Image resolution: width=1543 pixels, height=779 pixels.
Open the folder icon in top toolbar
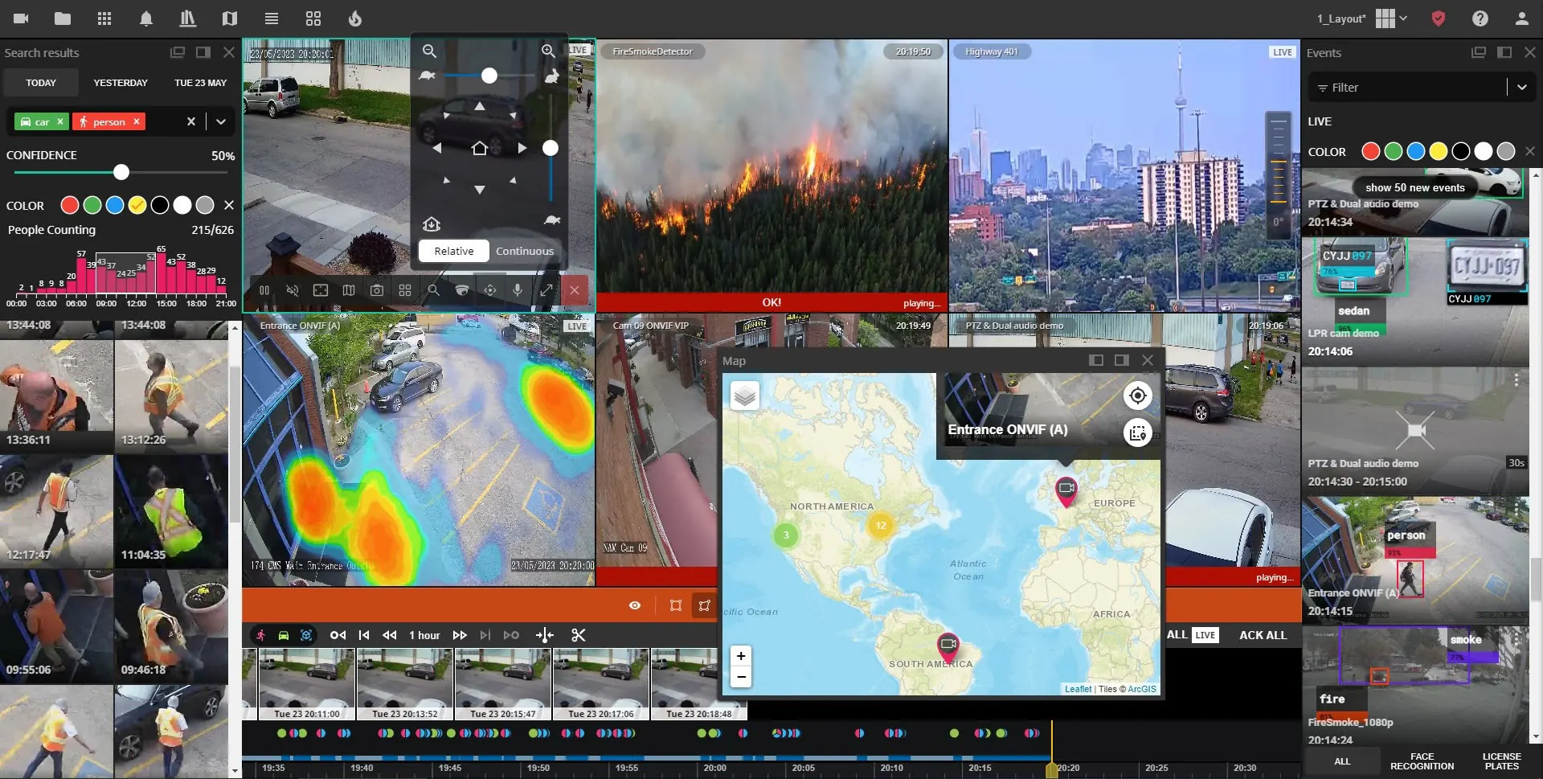coord(63,18)
